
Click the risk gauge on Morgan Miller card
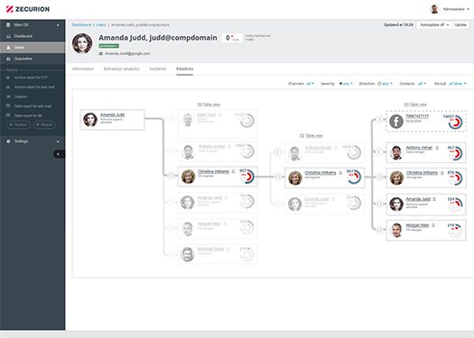[455, 230]
